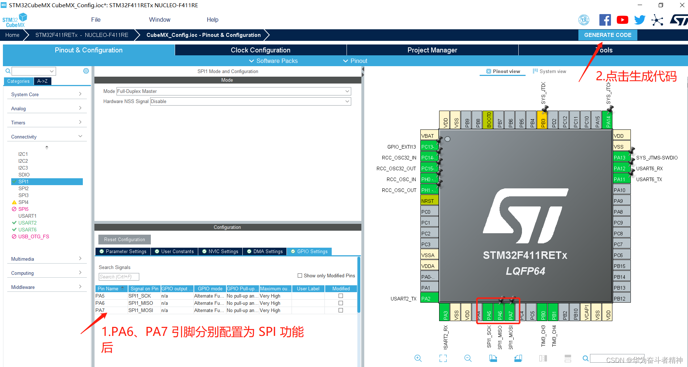This screenshot has width=688, height=367.
Task: Expand the Multimedia category
Action: click(x=47, y=259)
